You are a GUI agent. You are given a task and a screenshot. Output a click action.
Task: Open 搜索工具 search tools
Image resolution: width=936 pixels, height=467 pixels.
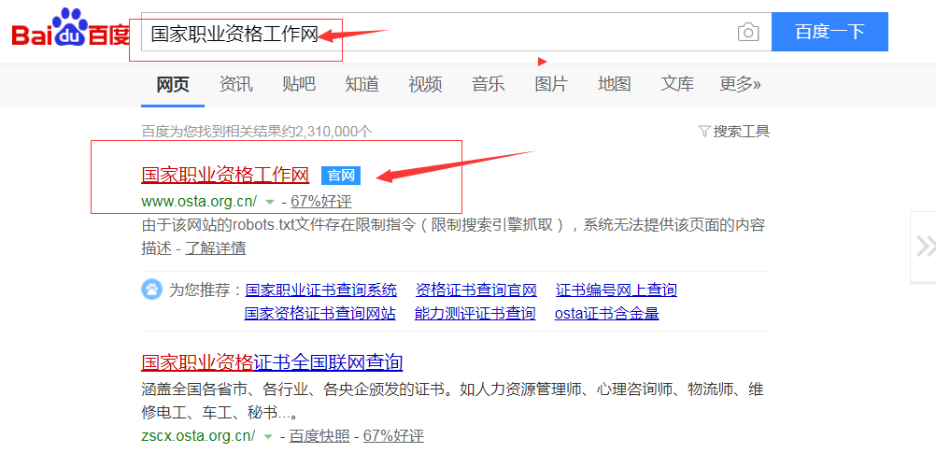pos(742,132)
